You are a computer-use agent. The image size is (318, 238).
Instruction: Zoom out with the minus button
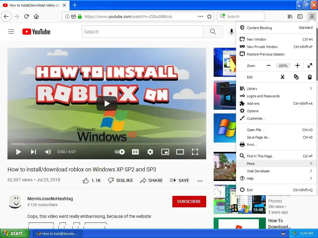(269, 66)
